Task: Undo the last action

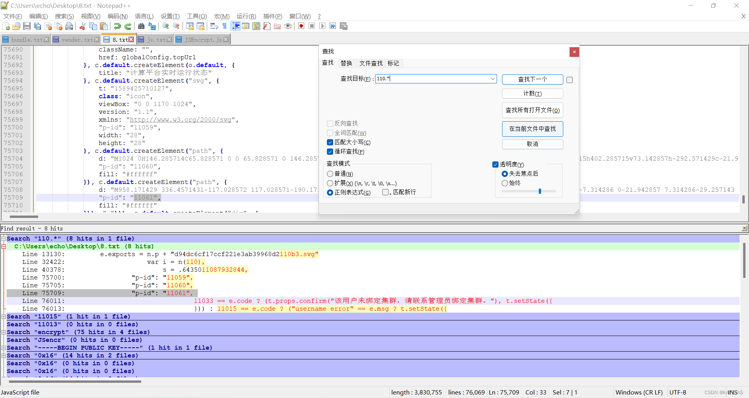Action: (x=117, y=26)
